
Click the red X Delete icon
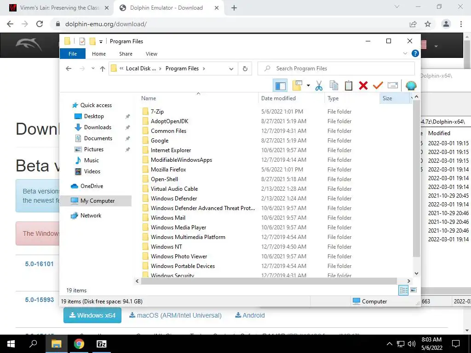pyautogui.click(x=363, y=86)
